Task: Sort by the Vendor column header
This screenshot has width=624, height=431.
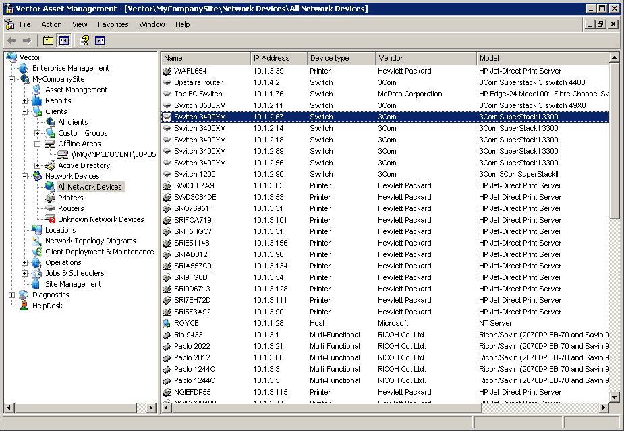Action: 426,58
